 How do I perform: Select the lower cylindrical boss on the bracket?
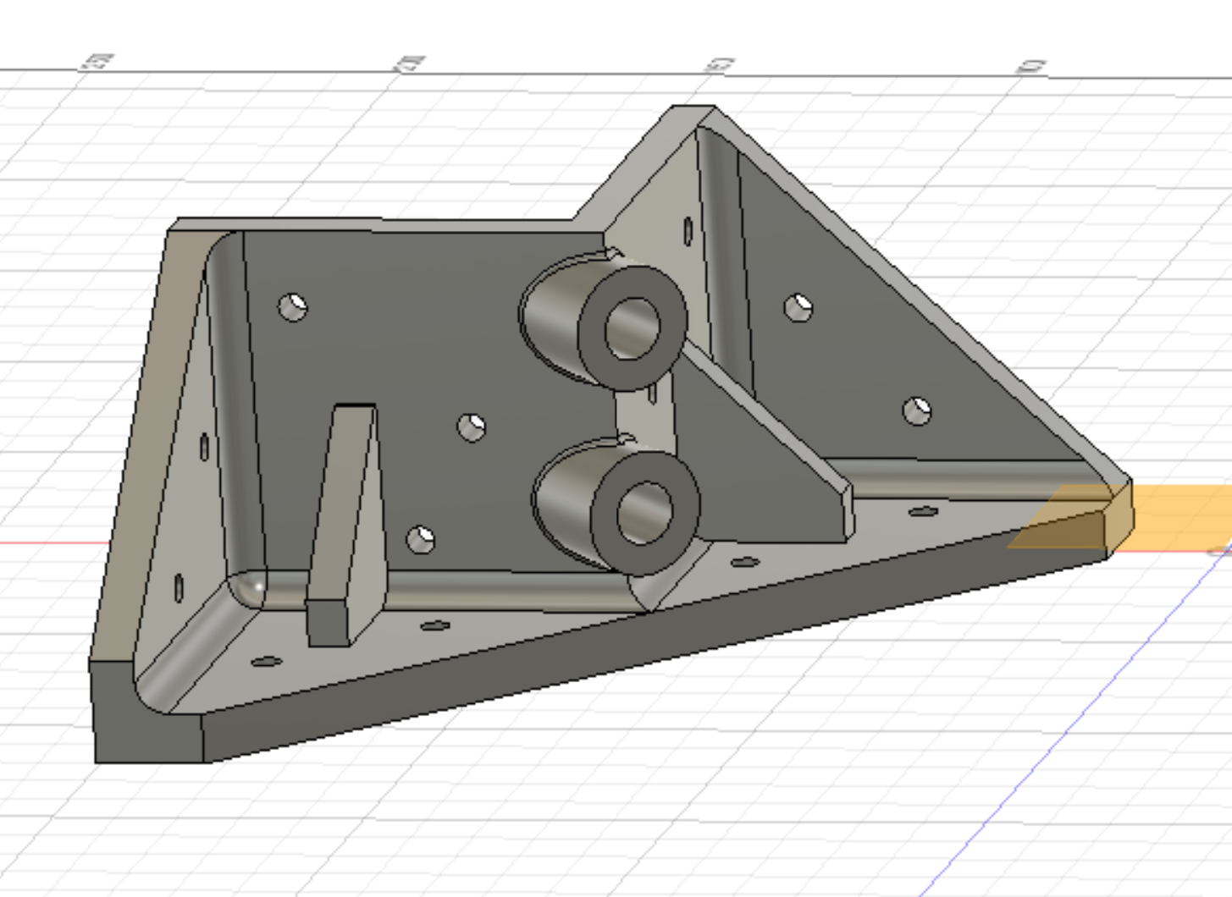point(616,507)
